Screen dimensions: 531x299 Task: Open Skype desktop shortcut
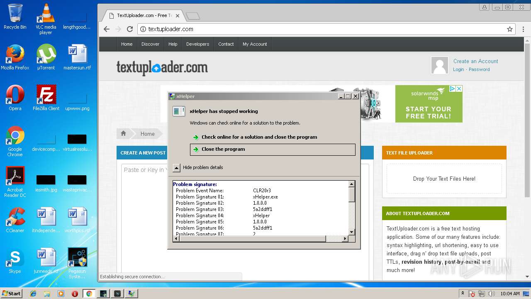[x=15, y=261]
